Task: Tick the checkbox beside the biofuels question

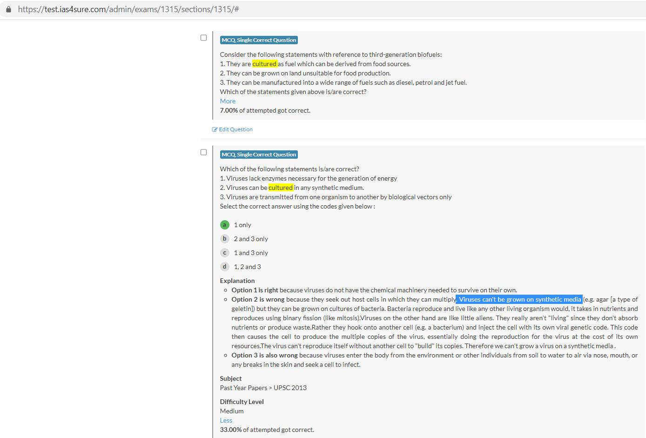Action: (x=203, y=38)
